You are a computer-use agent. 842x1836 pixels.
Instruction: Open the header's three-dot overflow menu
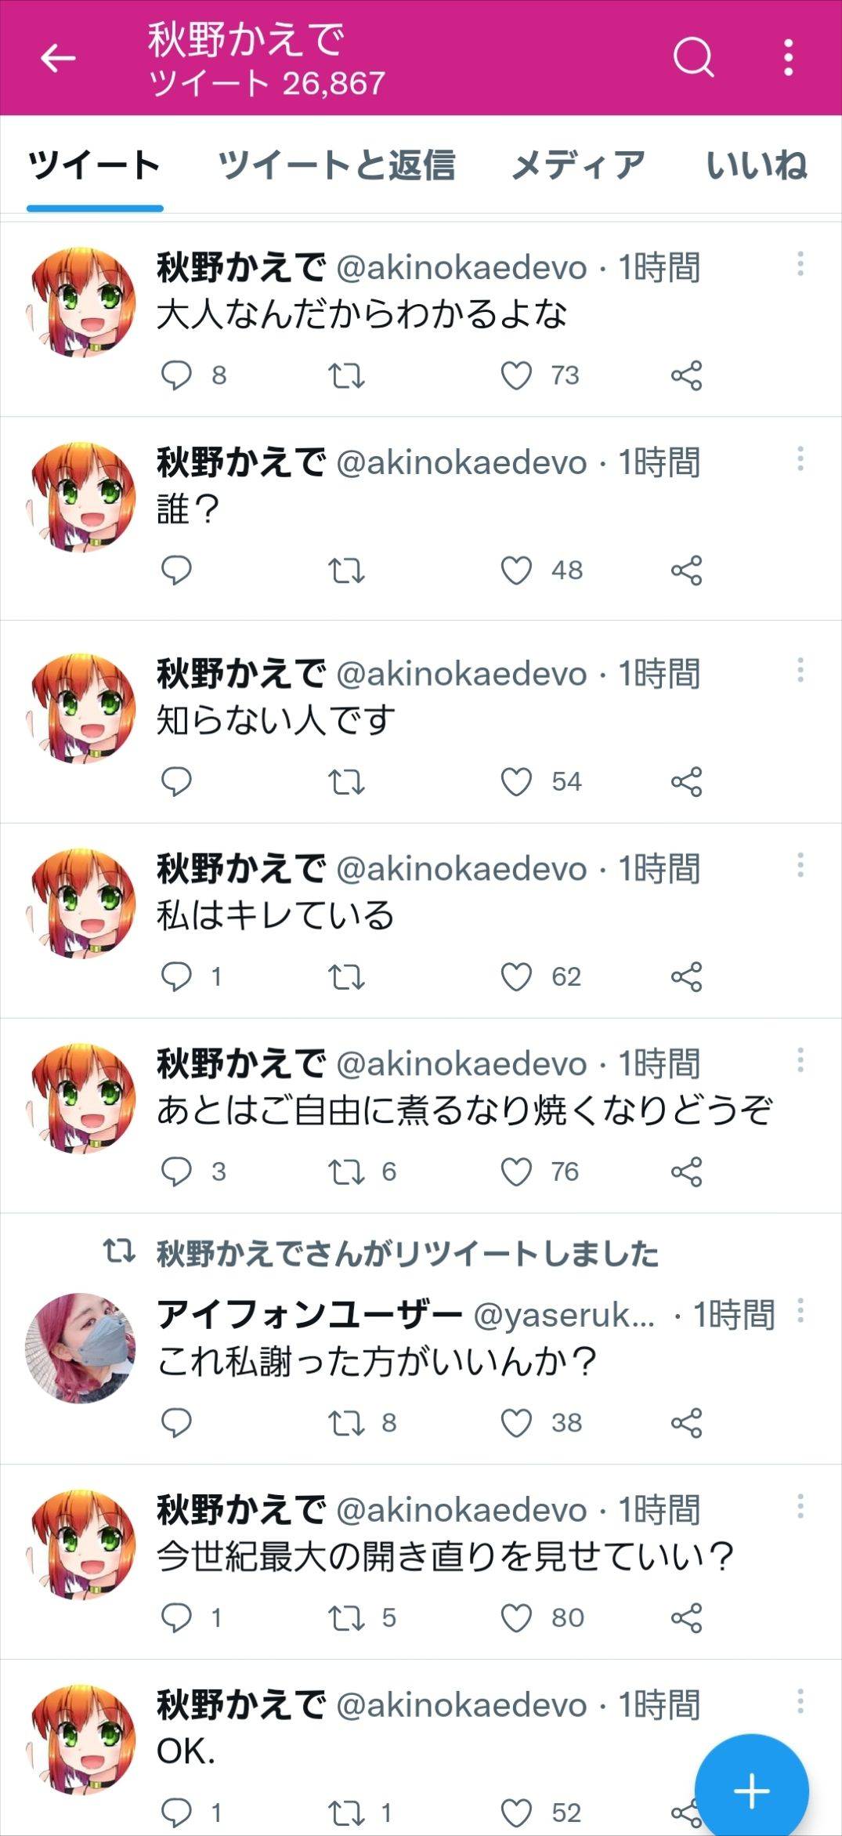(788, 57)
